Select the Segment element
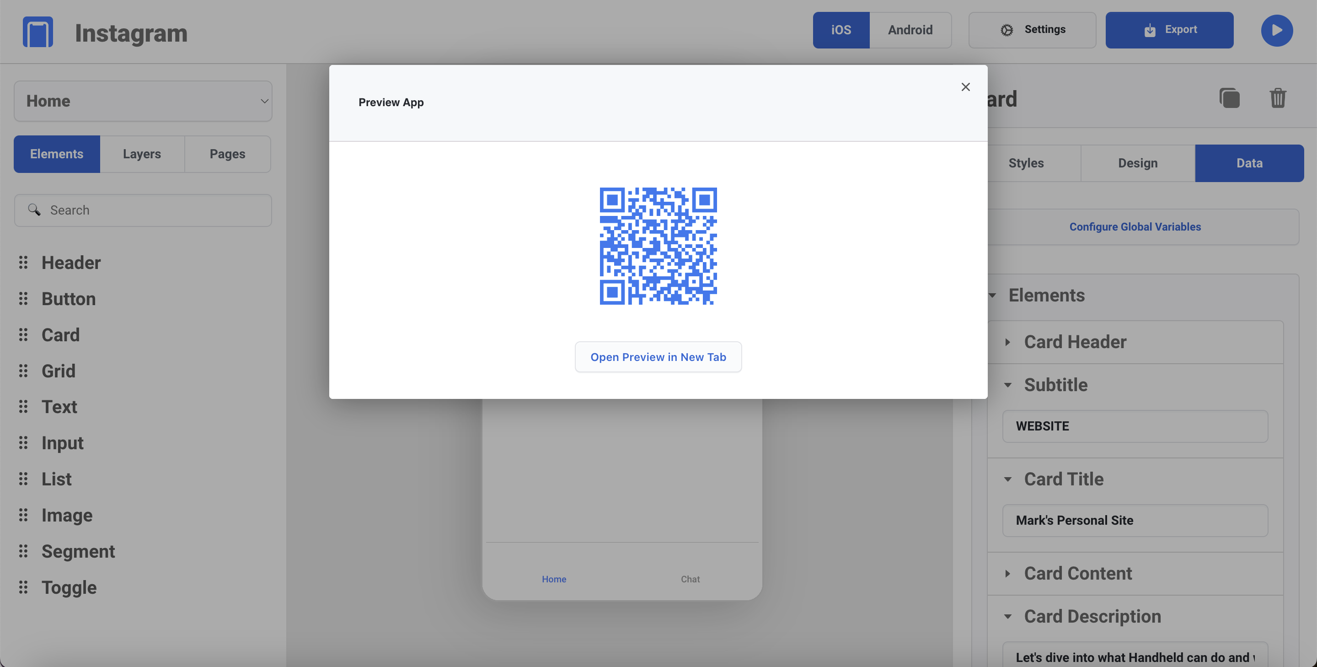 pos(78,551)
